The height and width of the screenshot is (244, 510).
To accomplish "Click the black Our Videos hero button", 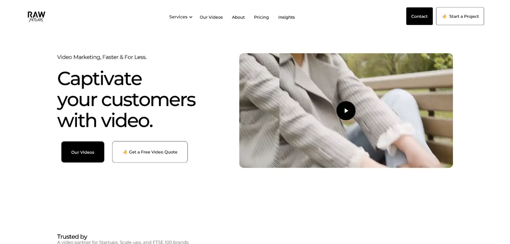I will point(83,152).
